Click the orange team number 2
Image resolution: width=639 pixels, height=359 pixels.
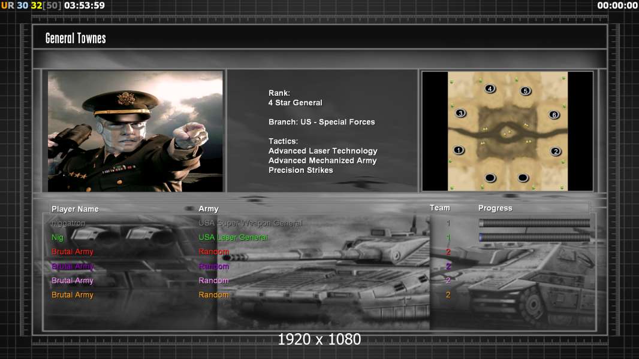click(448, 295)
